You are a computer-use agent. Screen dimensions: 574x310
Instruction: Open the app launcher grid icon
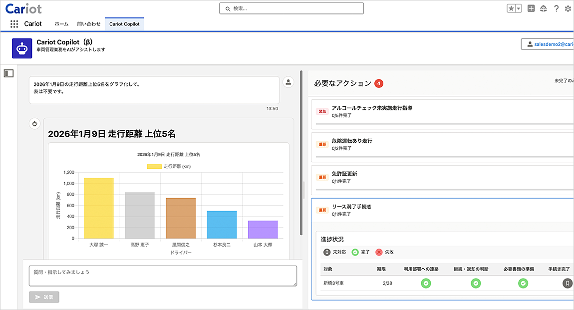coord(14,24)
